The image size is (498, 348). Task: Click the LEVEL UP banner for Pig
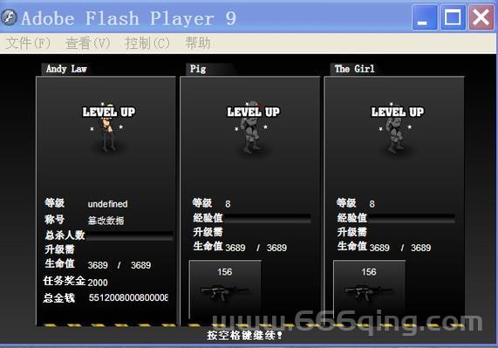pos(254,112)
